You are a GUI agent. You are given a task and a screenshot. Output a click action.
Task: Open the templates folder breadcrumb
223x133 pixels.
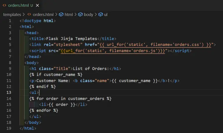coord(12,15)
